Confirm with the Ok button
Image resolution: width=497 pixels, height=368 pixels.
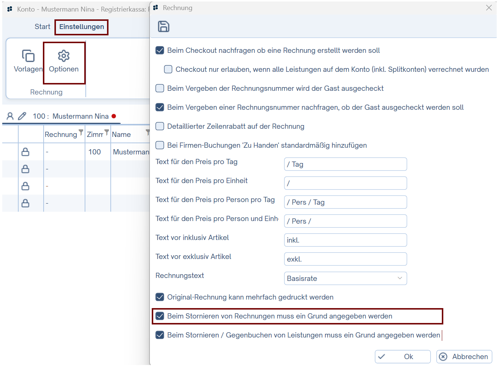403,356
